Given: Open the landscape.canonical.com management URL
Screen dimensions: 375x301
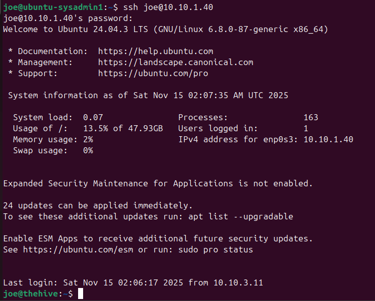Looking at the screenshot, I should tap(175, 62).
